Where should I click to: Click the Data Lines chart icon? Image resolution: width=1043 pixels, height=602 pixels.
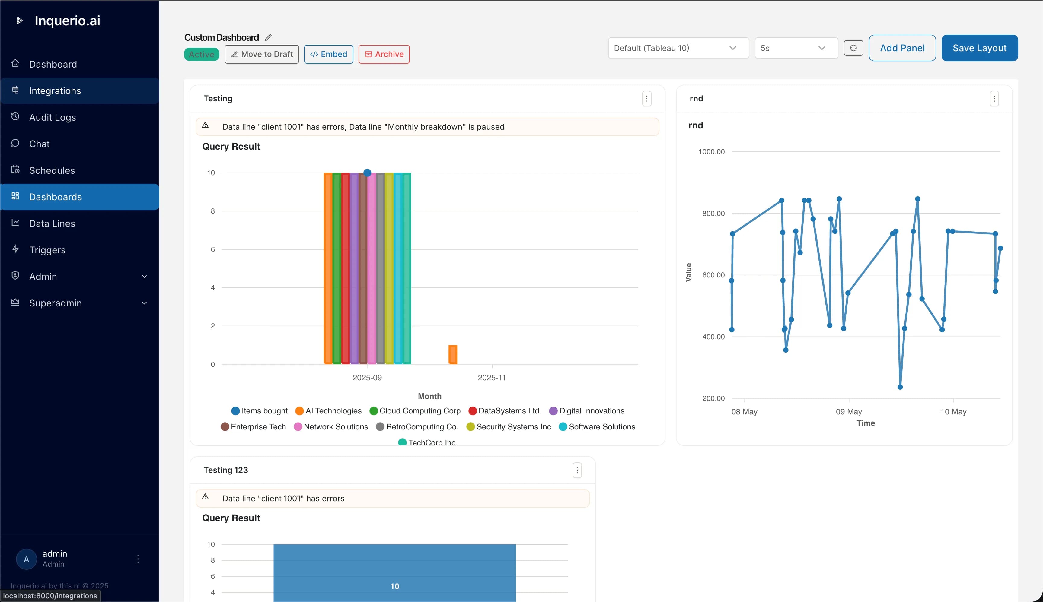coord(15,223)
